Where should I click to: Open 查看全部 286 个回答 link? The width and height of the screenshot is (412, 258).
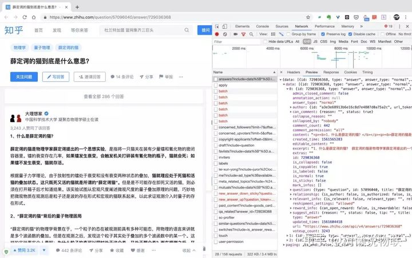(x=104, y=96)
